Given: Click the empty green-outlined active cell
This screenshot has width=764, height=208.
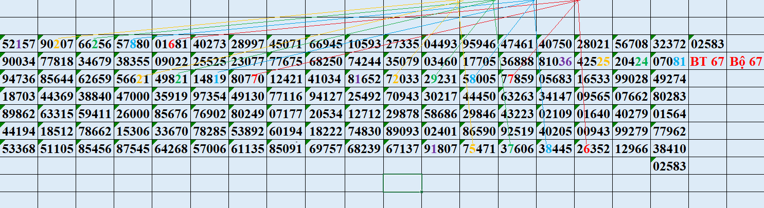Looking at the screenshot, I should click(x=402, y=183).
